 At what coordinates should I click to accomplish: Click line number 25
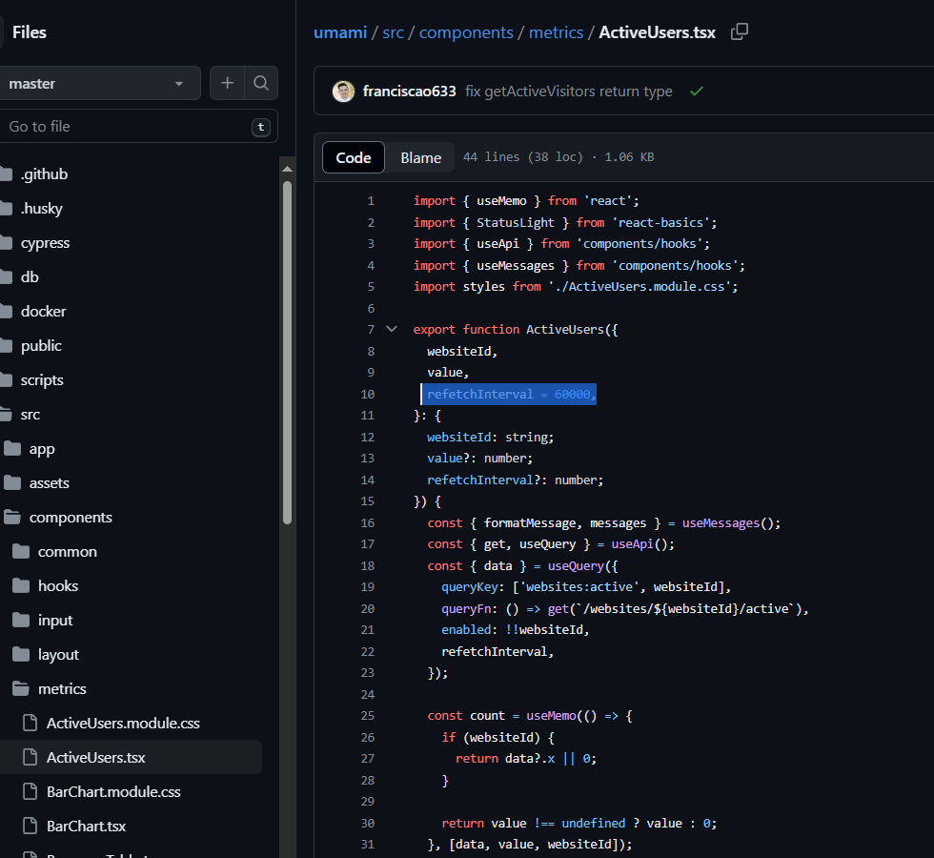coord(368,716)
